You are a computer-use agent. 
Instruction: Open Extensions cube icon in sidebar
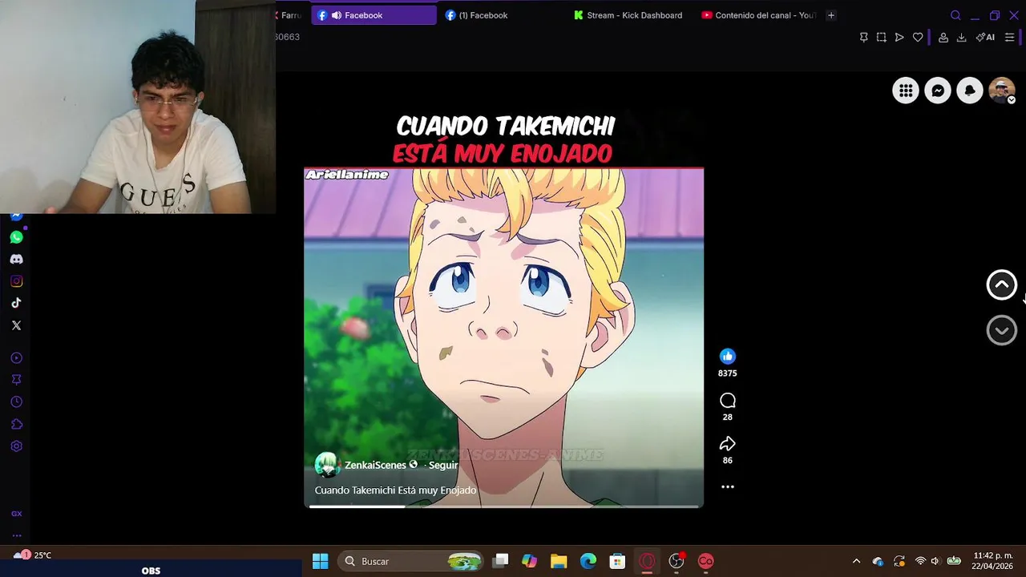(x=16, y=424)
